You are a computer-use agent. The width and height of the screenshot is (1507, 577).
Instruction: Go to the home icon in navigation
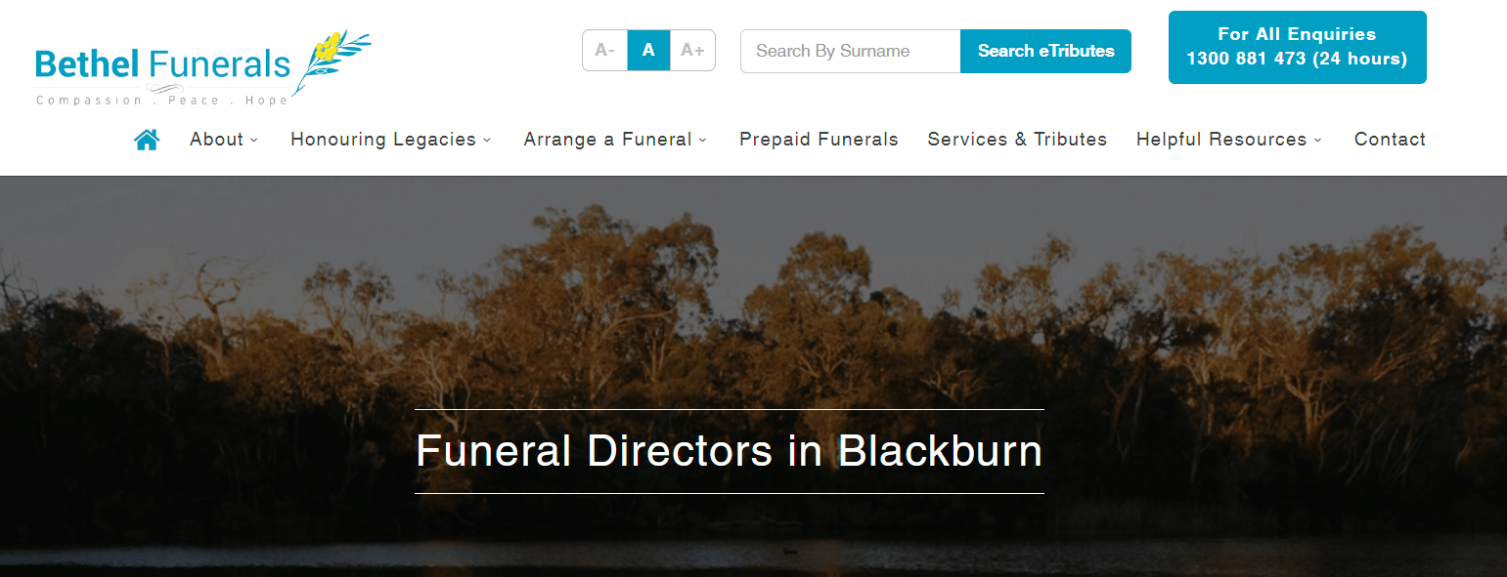147,140
